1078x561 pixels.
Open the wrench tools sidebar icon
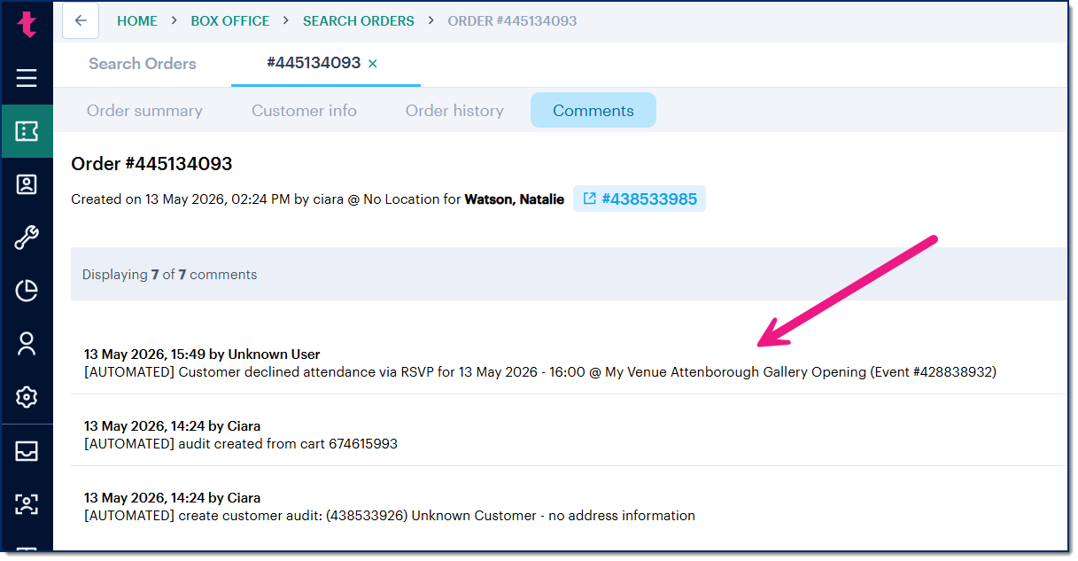coord(27,238)
